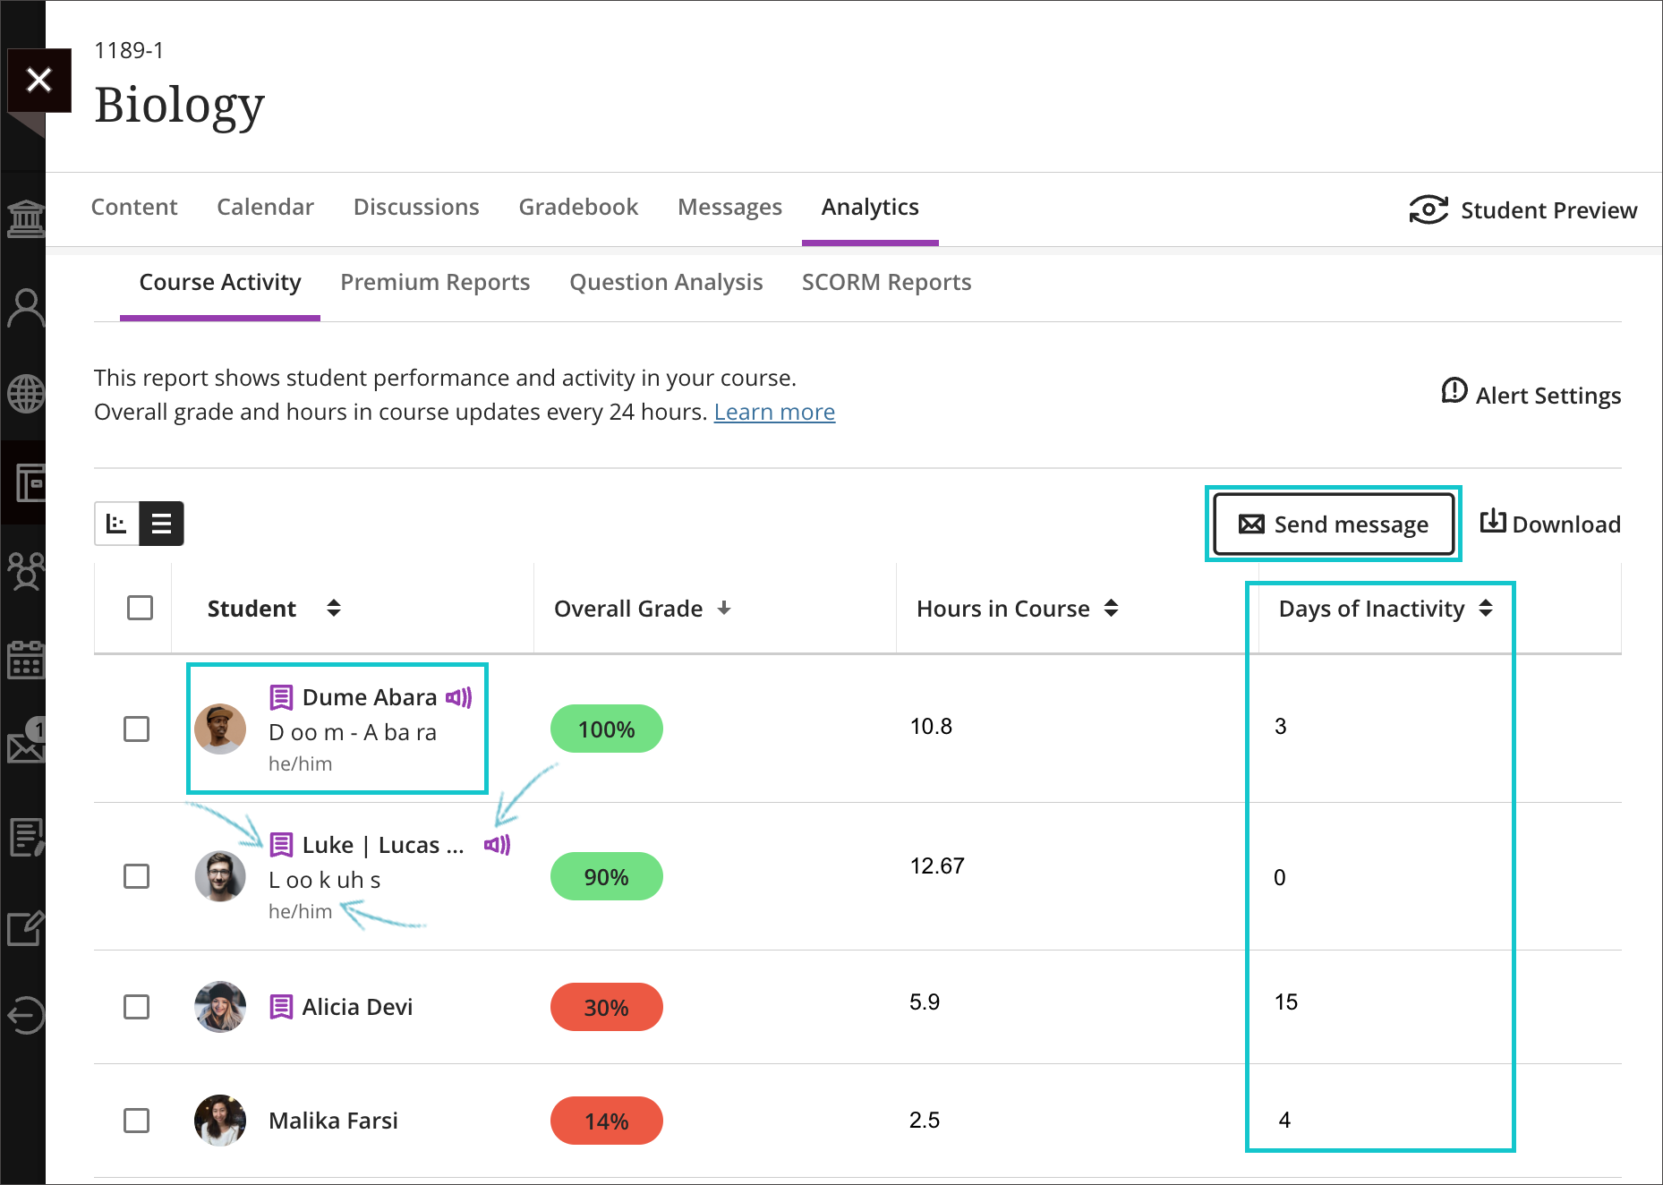Image resolution: width=1663 pixels, height=1185 pixels.
Task: Switch to the Gradebook tab
Action: tap(578, 208)
